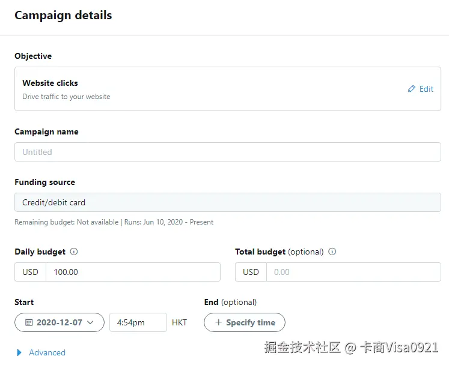Viewport: 449px width, 365px height.
Task: Click the plus icon on Specify time
Action: 218,322
